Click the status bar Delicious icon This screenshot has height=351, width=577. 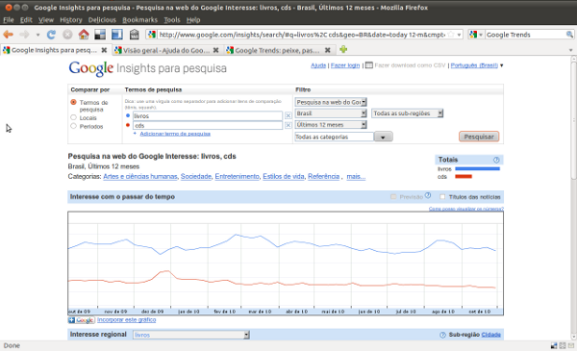[554, 345]
